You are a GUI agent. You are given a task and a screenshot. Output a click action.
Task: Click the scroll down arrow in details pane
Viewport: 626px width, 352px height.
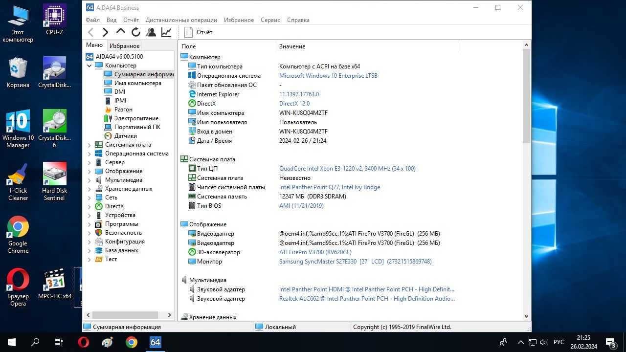pyautogui.click(x=527, y=316)
